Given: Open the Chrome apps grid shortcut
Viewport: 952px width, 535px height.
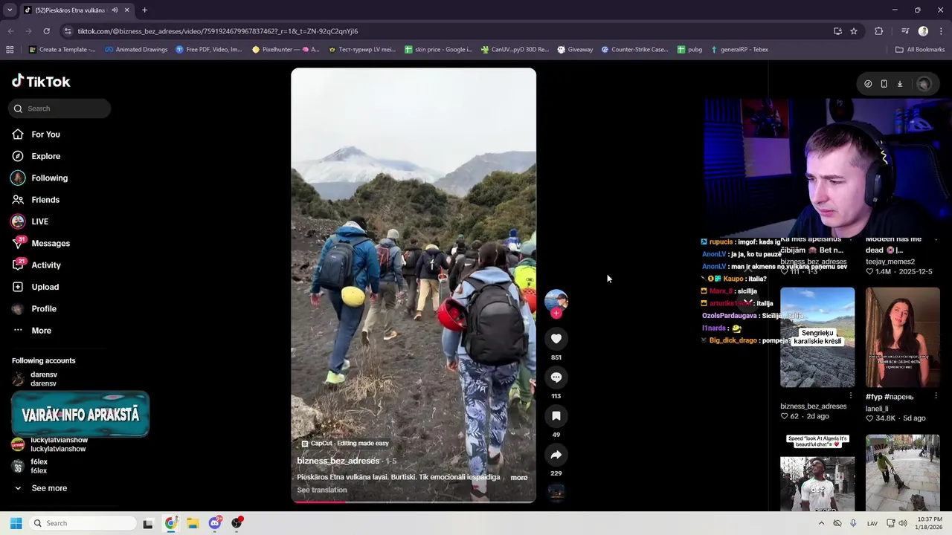Looking at the screenshot, I should (10, 50).
